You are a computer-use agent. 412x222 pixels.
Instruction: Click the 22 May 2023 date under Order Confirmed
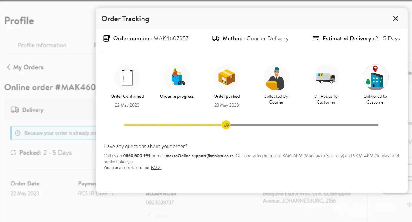pyautogui.click(x=127, y=105)
